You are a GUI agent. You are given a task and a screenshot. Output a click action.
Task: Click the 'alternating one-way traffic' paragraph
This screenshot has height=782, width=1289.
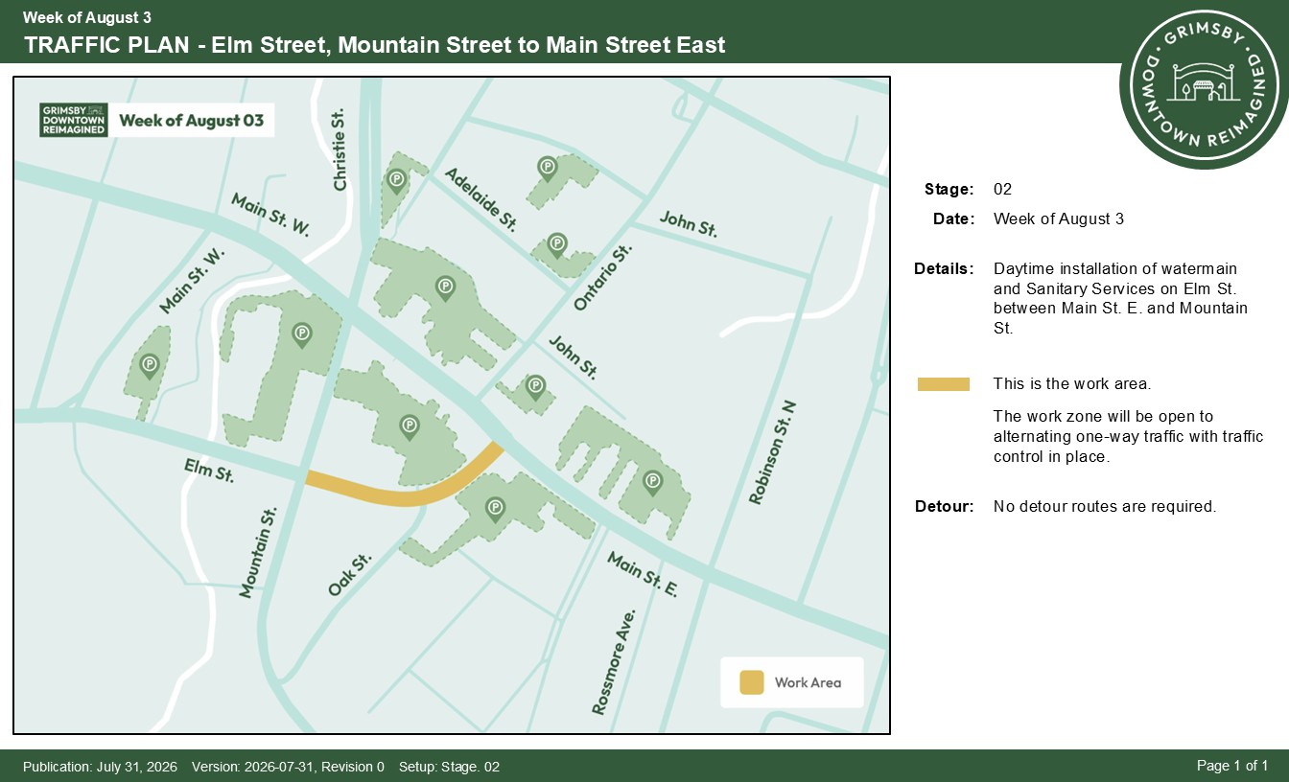[1129, 437]
